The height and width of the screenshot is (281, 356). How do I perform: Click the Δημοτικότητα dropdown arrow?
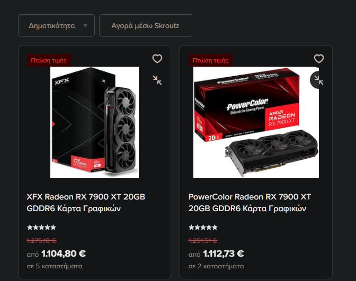point(85,25)
